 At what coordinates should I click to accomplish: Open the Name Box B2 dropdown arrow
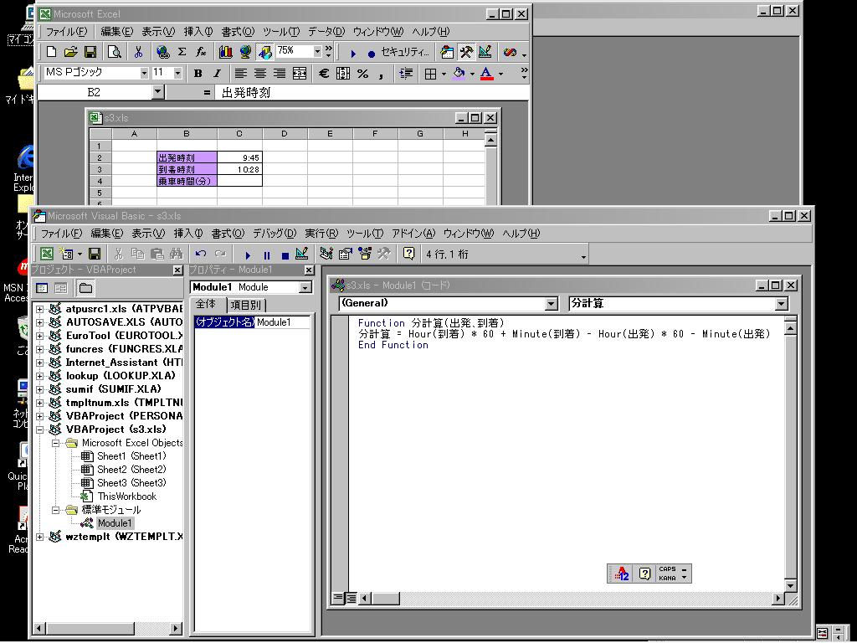click(158, 92)
